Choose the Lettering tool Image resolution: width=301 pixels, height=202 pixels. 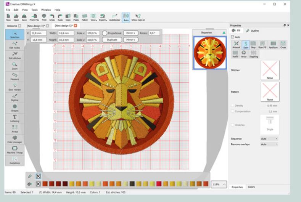pyautogui.click(x=15, y=118)
